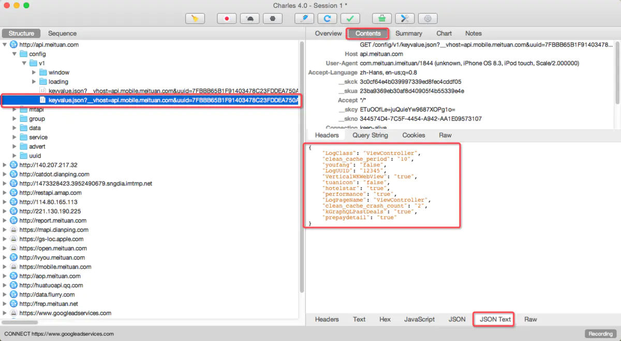Stop recording via the red record icon
This screenshot has height=341, width=621.
pyautogui.click(x=226, y=18)
